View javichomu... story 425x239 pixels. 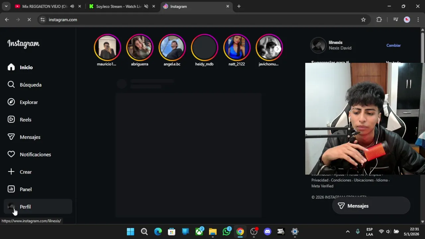[269, 48]
